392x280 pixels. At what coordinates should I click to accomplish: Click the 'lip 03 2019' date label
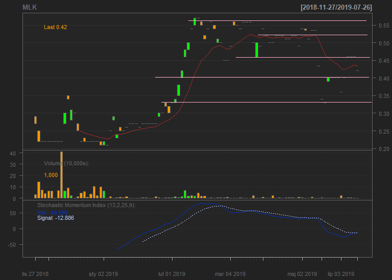(x=341, y=274)
